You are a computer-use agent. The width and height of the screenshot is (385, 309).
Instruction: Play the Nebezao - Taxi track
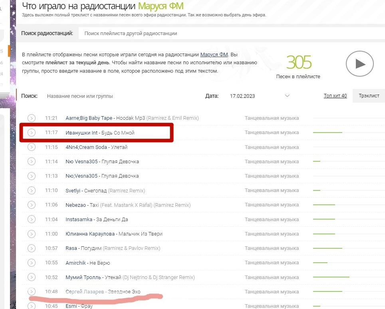(x=32, y=205)
